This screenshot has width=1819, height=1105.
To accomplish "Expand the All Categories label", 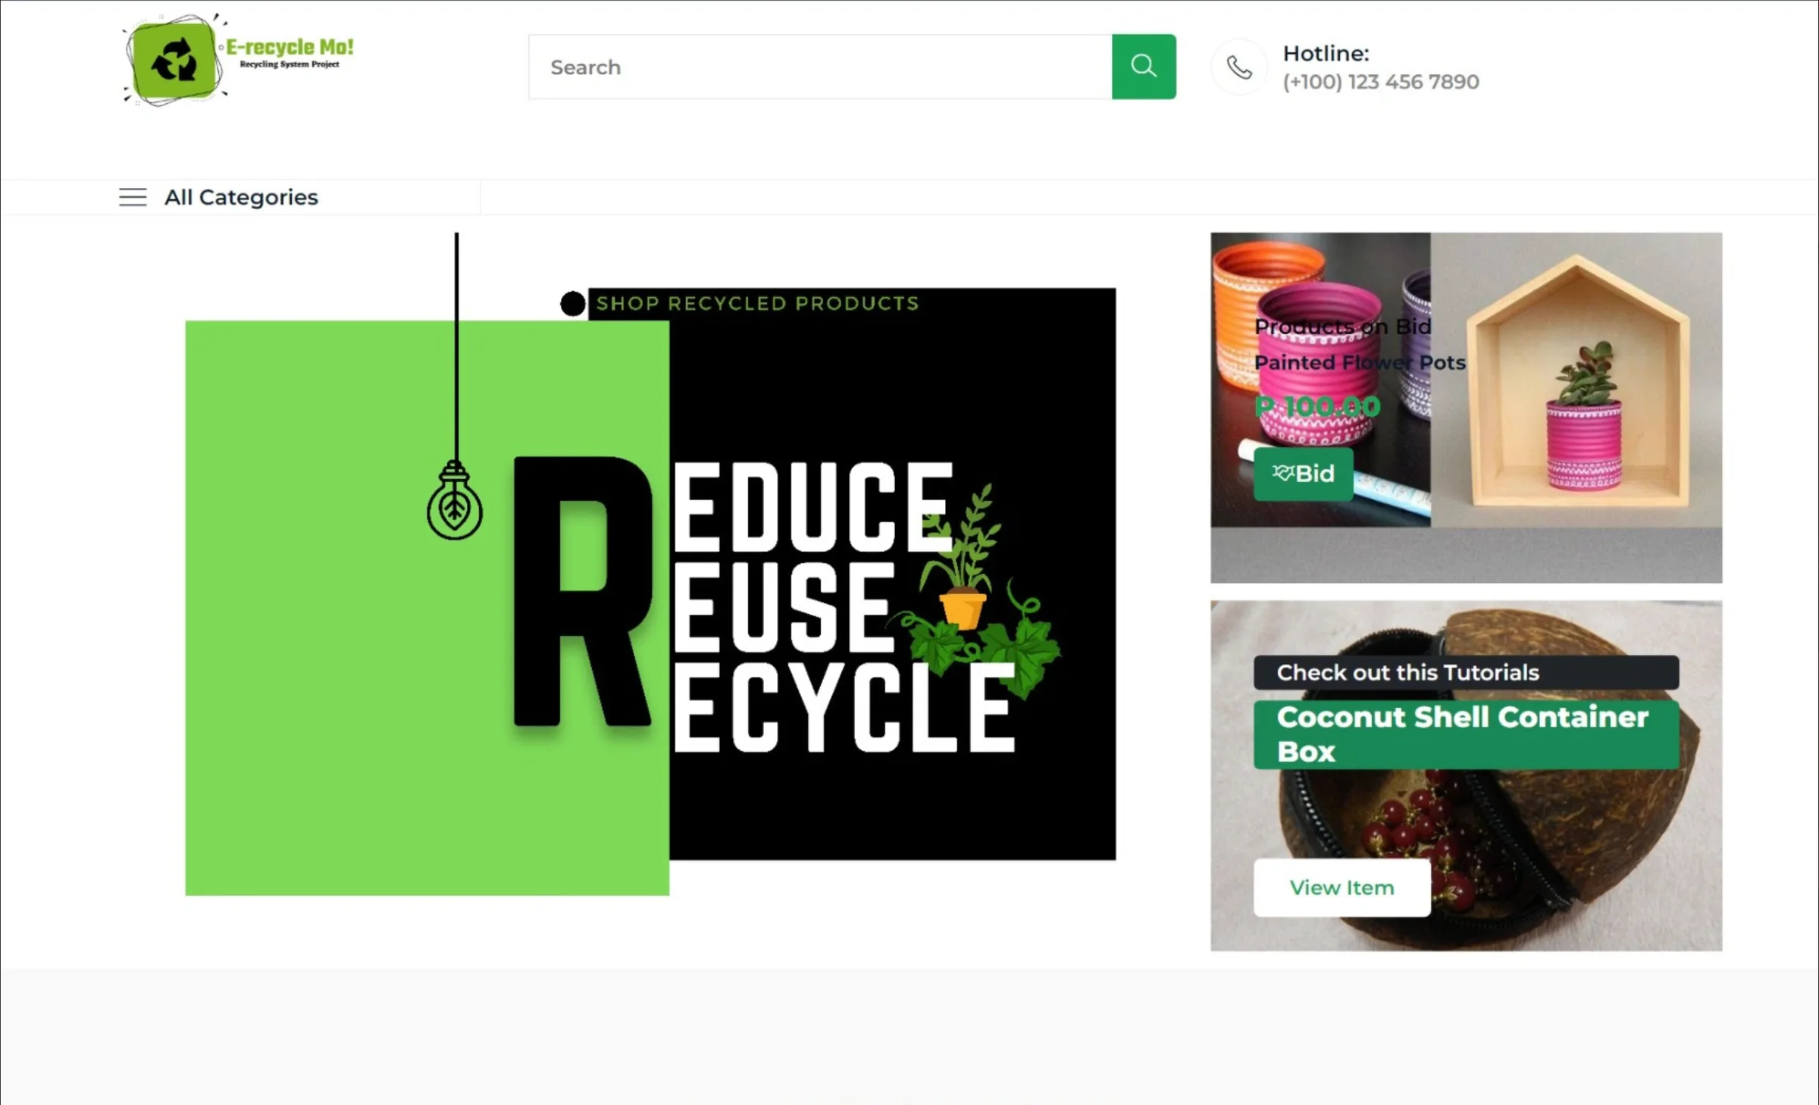I will (241, 197).
